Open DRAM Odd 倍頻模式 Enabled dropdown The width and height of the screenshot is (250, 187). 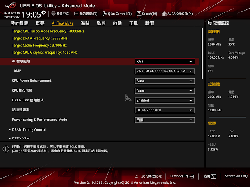pos(165,101)
